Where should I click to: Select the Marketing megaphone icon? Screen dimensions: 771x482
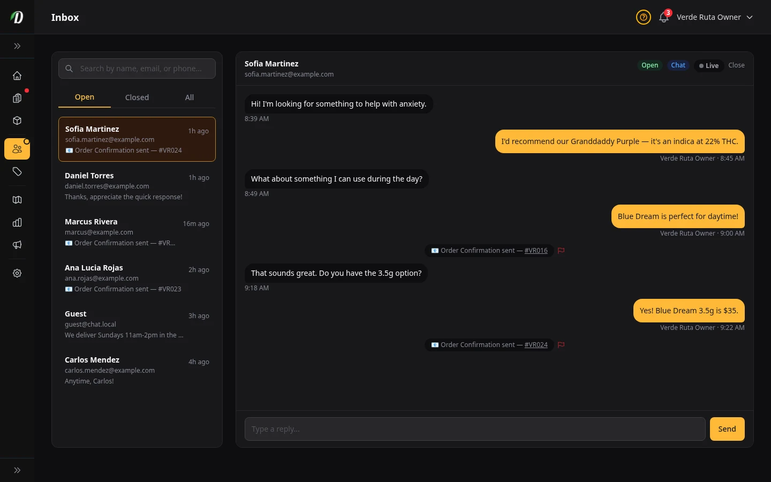(x=17, y=245)
